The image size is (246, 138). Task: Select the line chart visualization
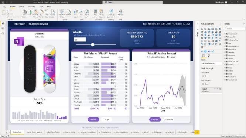(x=202, y=32)
